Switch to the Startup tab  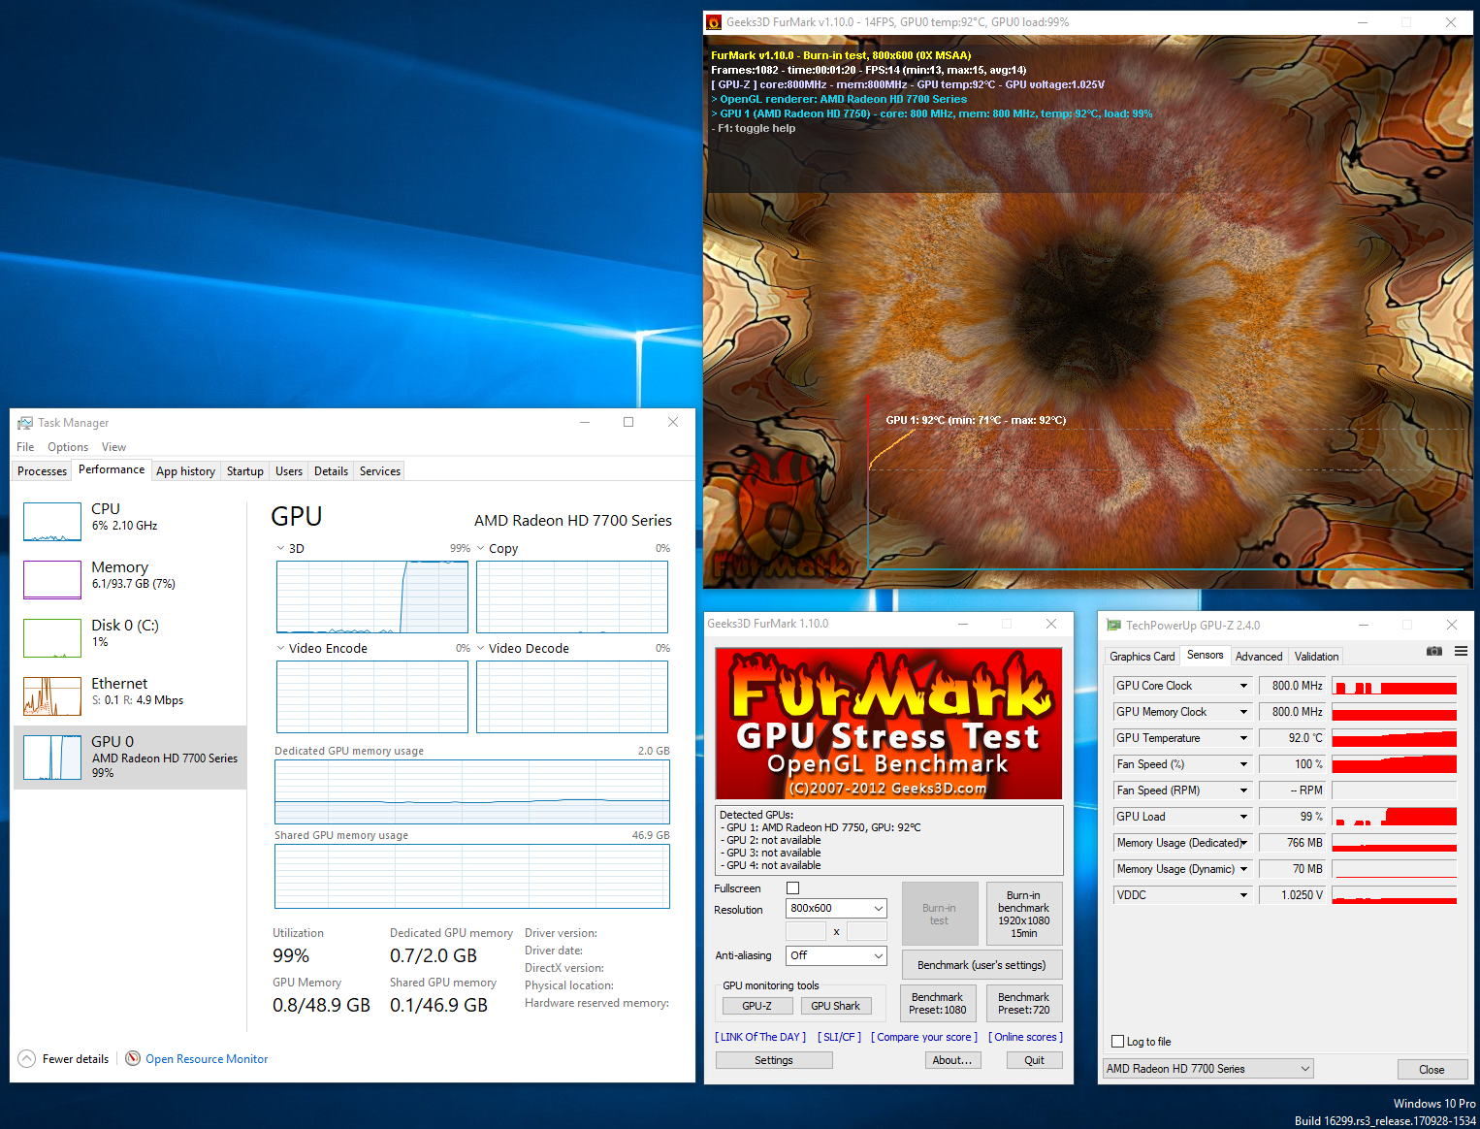pos(245,471)
